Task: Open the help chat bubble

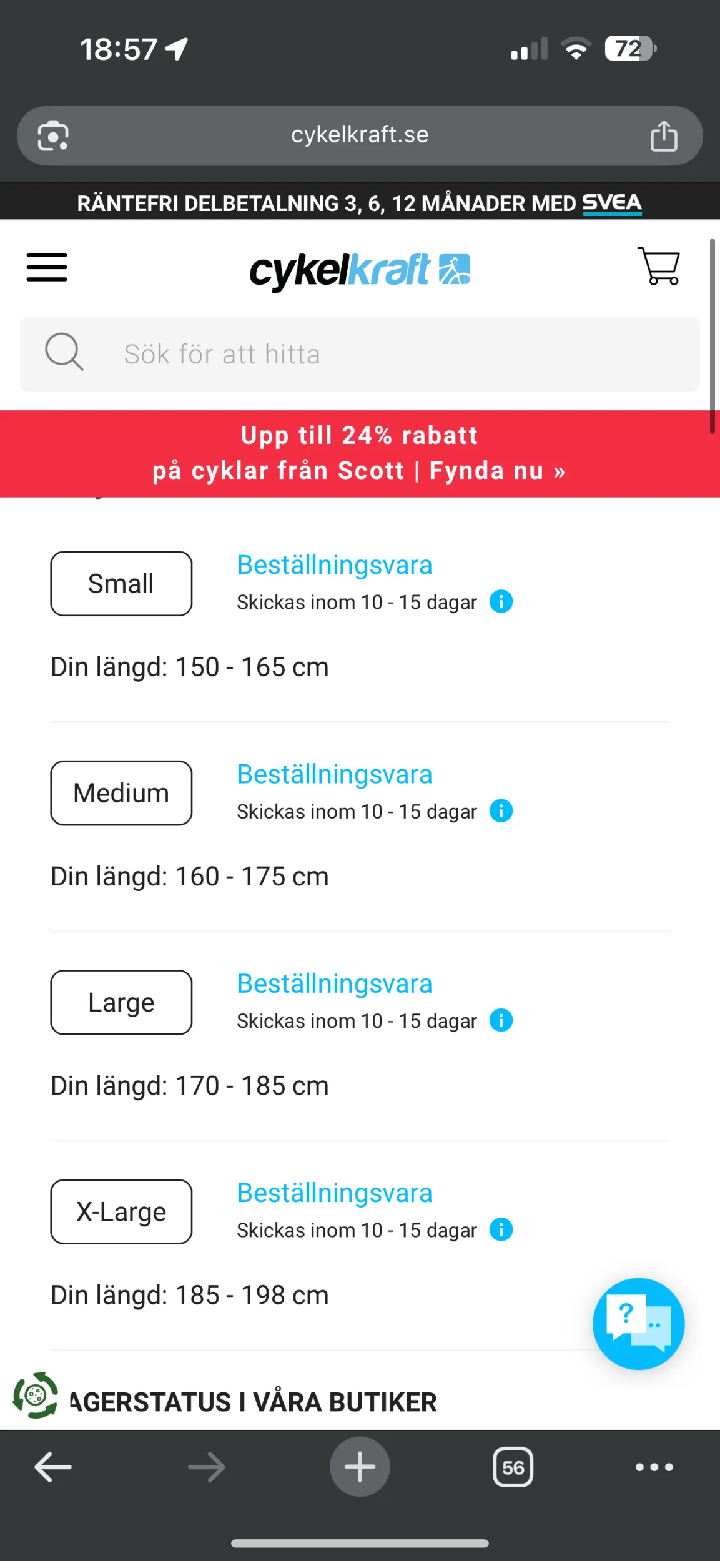Action: (638, 1324)
